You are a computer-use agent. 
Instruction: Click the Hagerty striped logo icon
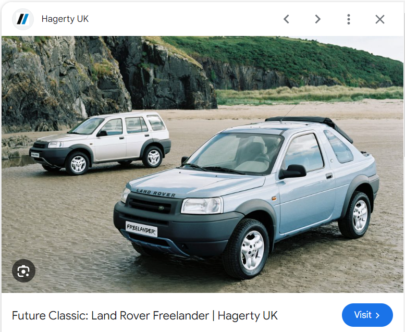23,19
